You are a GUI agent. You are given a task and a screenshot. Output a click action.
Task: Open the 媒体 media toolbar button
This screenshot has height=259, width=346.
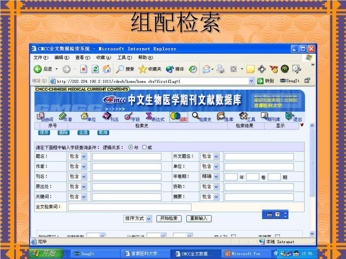[175, 69]
